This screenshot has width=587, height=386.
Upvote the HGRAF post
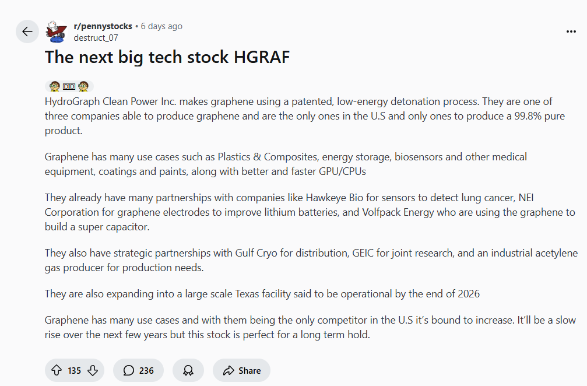(57, 370)
